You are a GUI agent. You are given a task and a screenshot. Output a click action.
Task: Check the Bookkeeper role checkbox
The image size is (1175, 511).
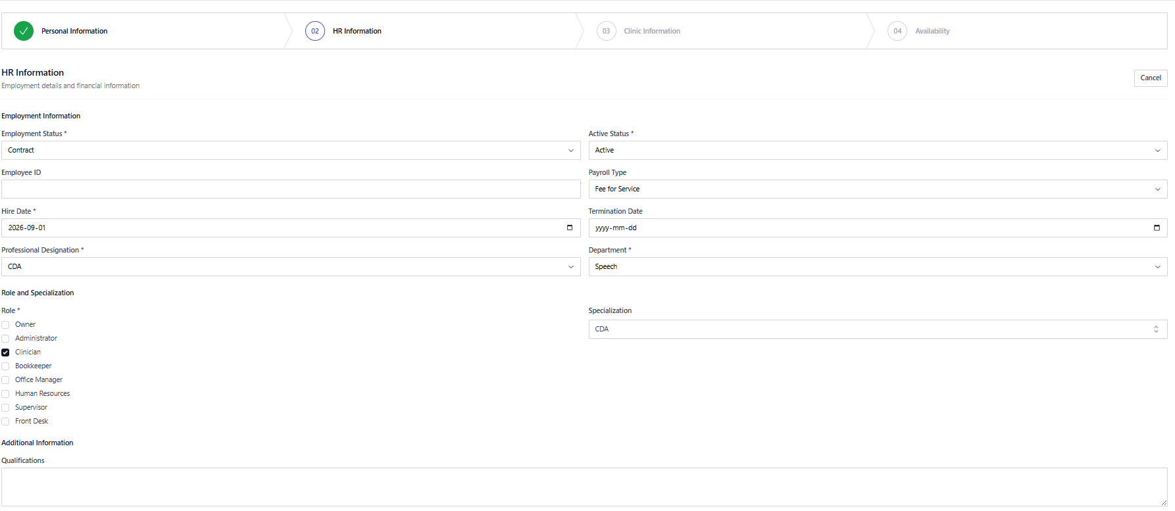pos(5,366)
